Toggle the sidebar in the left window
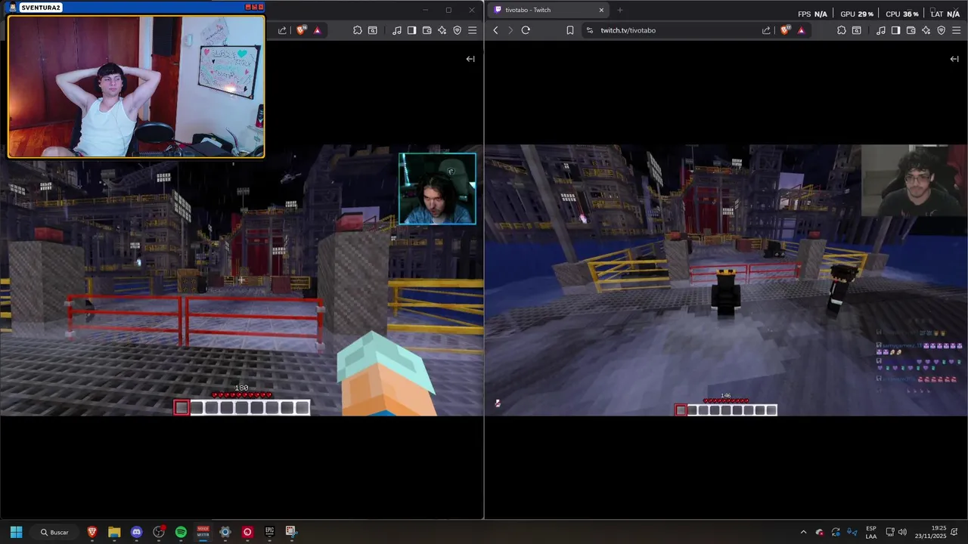This screenshot has width=968, height=544. (x=411, y=30)
